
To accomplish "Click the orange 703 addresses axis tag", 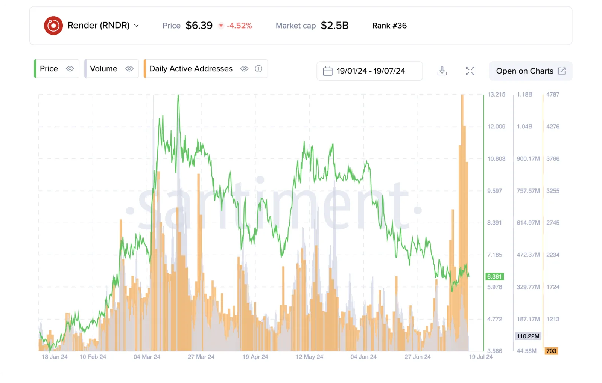I will (551, 351).
